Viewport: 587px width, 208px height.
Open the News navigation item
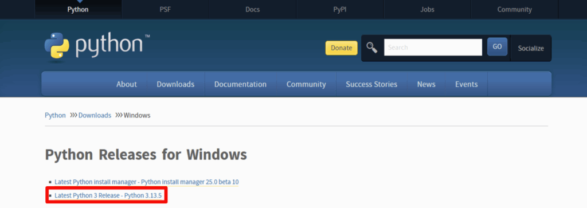[426, 84]
